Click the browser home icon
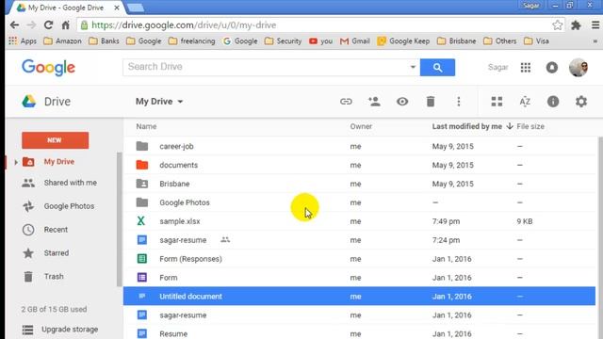This screenshot has height=339, width=603. click(x=65, y=25)
